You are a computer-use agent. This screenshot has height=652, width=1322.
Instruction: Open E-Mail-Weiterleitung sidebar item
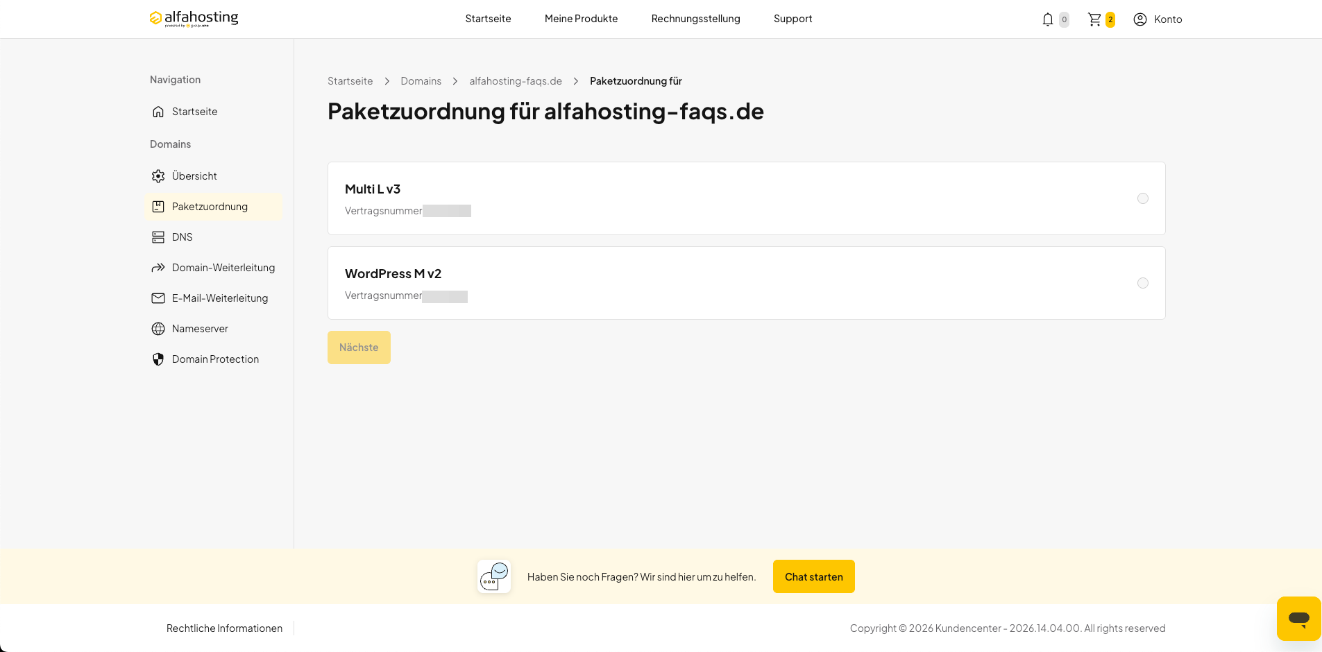pos(214,298)
